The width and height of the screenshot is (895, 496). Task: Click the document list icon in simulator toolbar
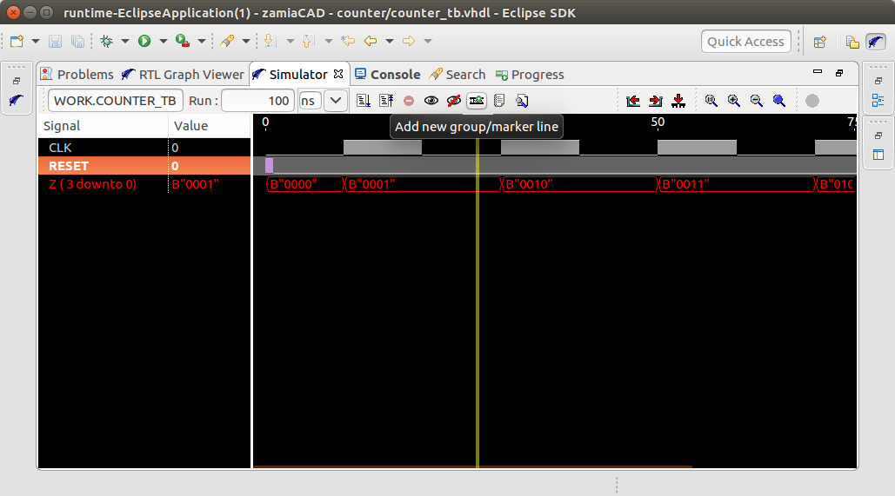[x=499, y=101]
